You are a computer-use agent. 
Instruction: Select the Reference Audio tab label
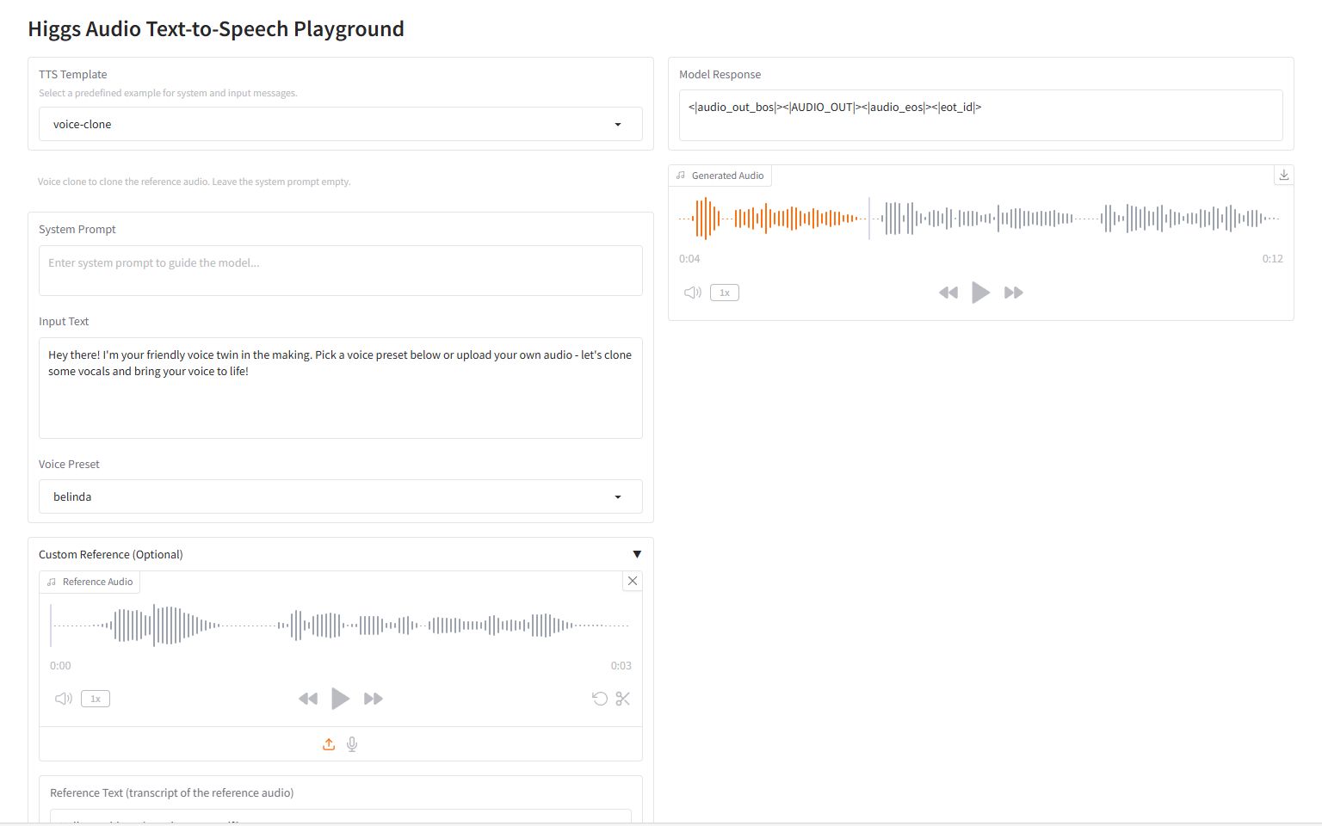point(90,581)
